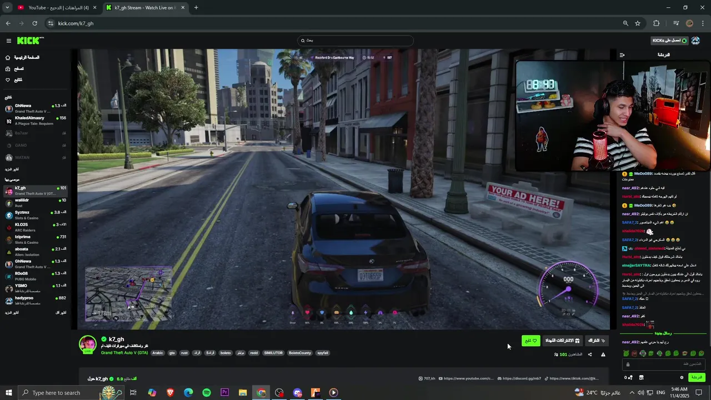The height and width of the screenshot is (400, 711).
Task: Open the streamer's Discord link
Action: (x=519, y=378)
